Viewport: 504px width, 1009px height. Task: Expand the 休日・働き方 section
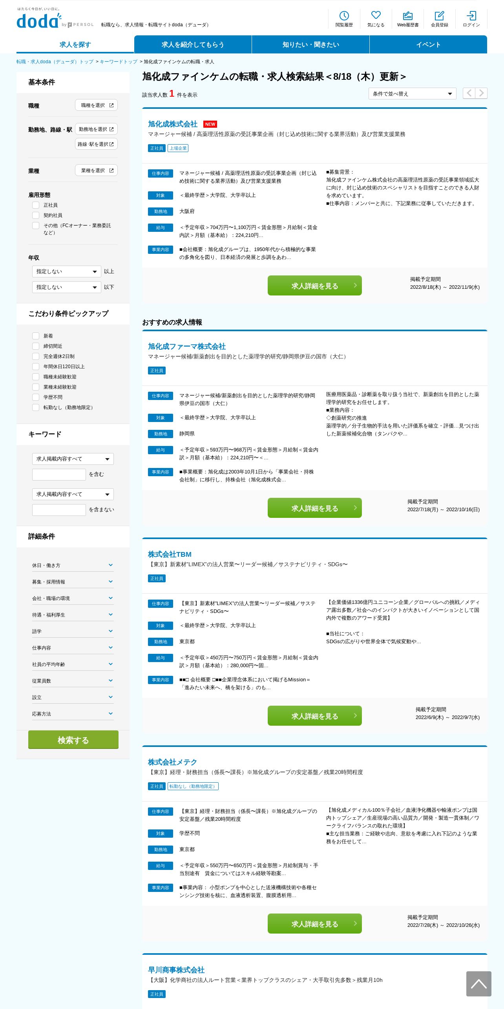coord(73,565)
